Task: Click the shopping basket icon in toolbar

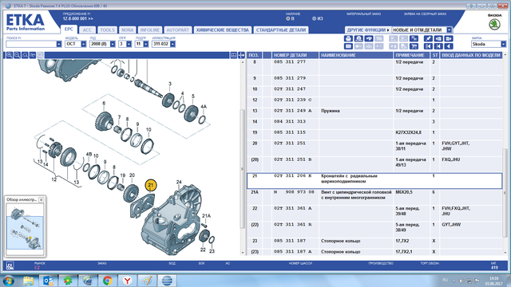Action: (x=348, y=39)
